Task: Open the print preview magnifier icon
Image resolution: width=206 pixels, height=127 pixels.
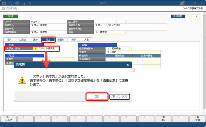Action: tap(10, 3)
